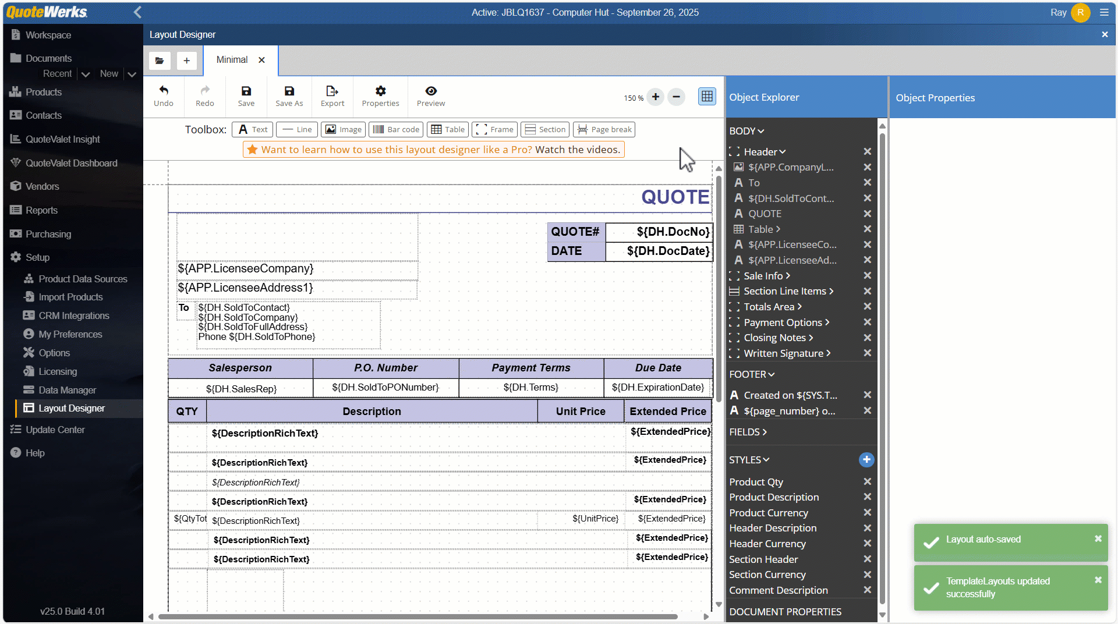Image resolution: width=1118 pixels, height=624 pixels.
Task: Close the Layout Designer panel
Action: point(1105,34)
